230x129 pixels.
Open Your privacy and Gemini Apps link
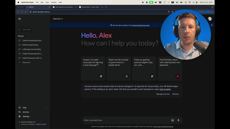tap(163, 127)
